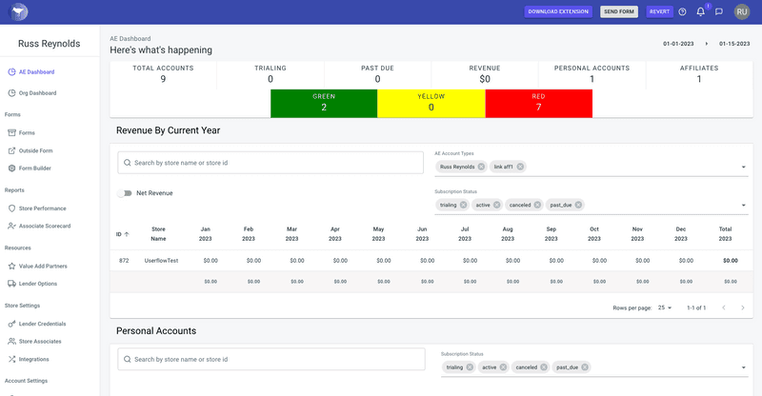Viewport: 762px width, 396px height.
Task: Click the Value Add Partners star icon
Action: click(x=11, y=267)
